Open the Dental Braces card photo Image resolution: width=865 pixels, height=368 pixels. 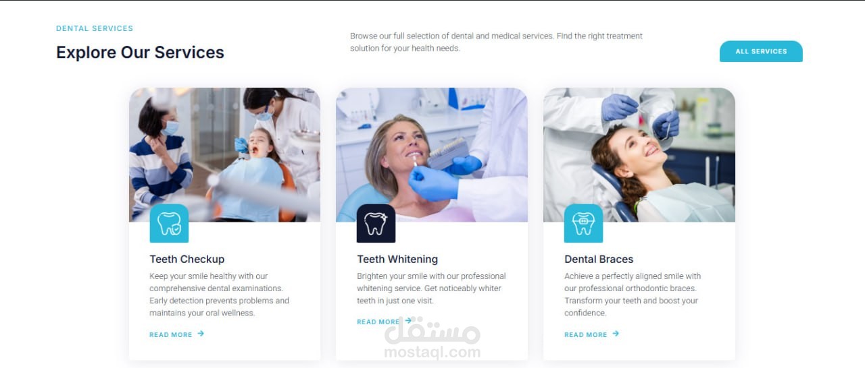[x=639, y=155]
